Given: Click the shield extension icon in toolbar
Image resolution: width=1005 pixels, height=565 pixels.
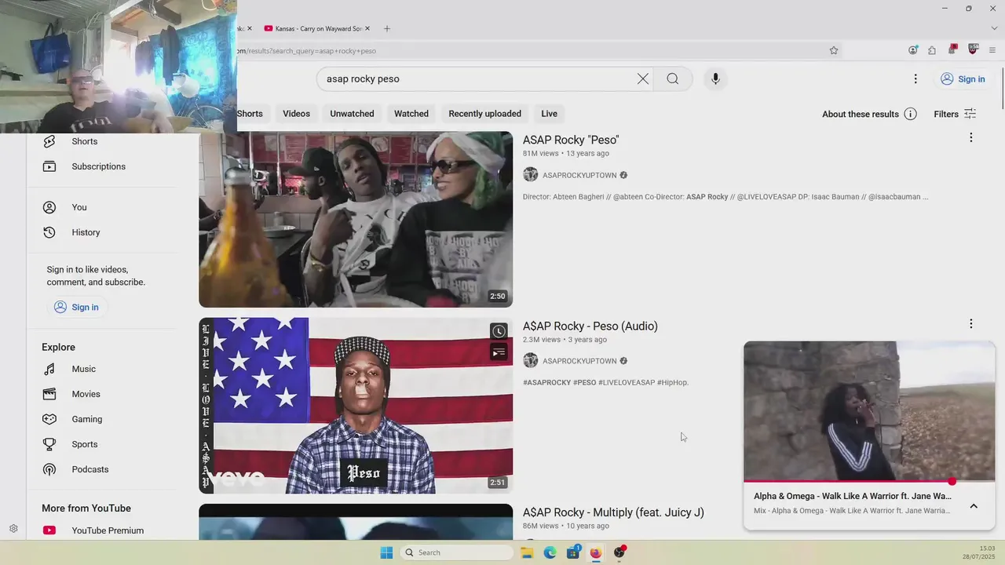Looking at the screenshot, I should 973,49.
